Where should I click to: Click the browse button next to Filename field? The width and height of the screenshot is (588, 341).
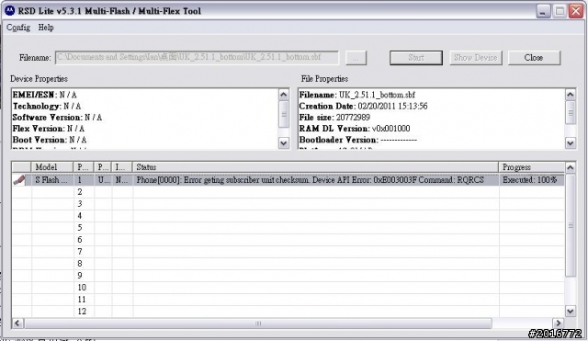pyautogui.click(x=356, y=58)
